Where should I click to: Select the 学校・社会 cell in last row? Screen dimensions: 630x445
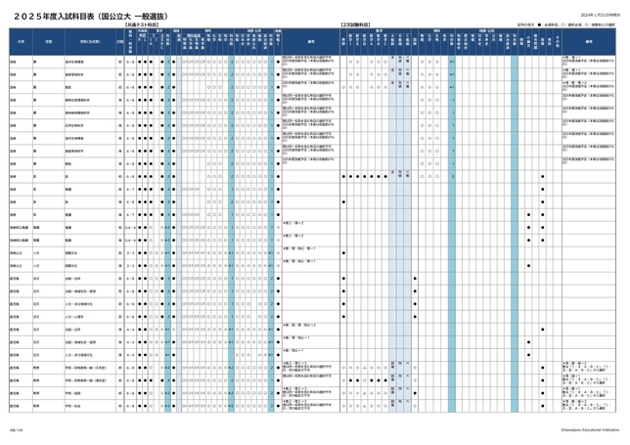click(72, 405)
